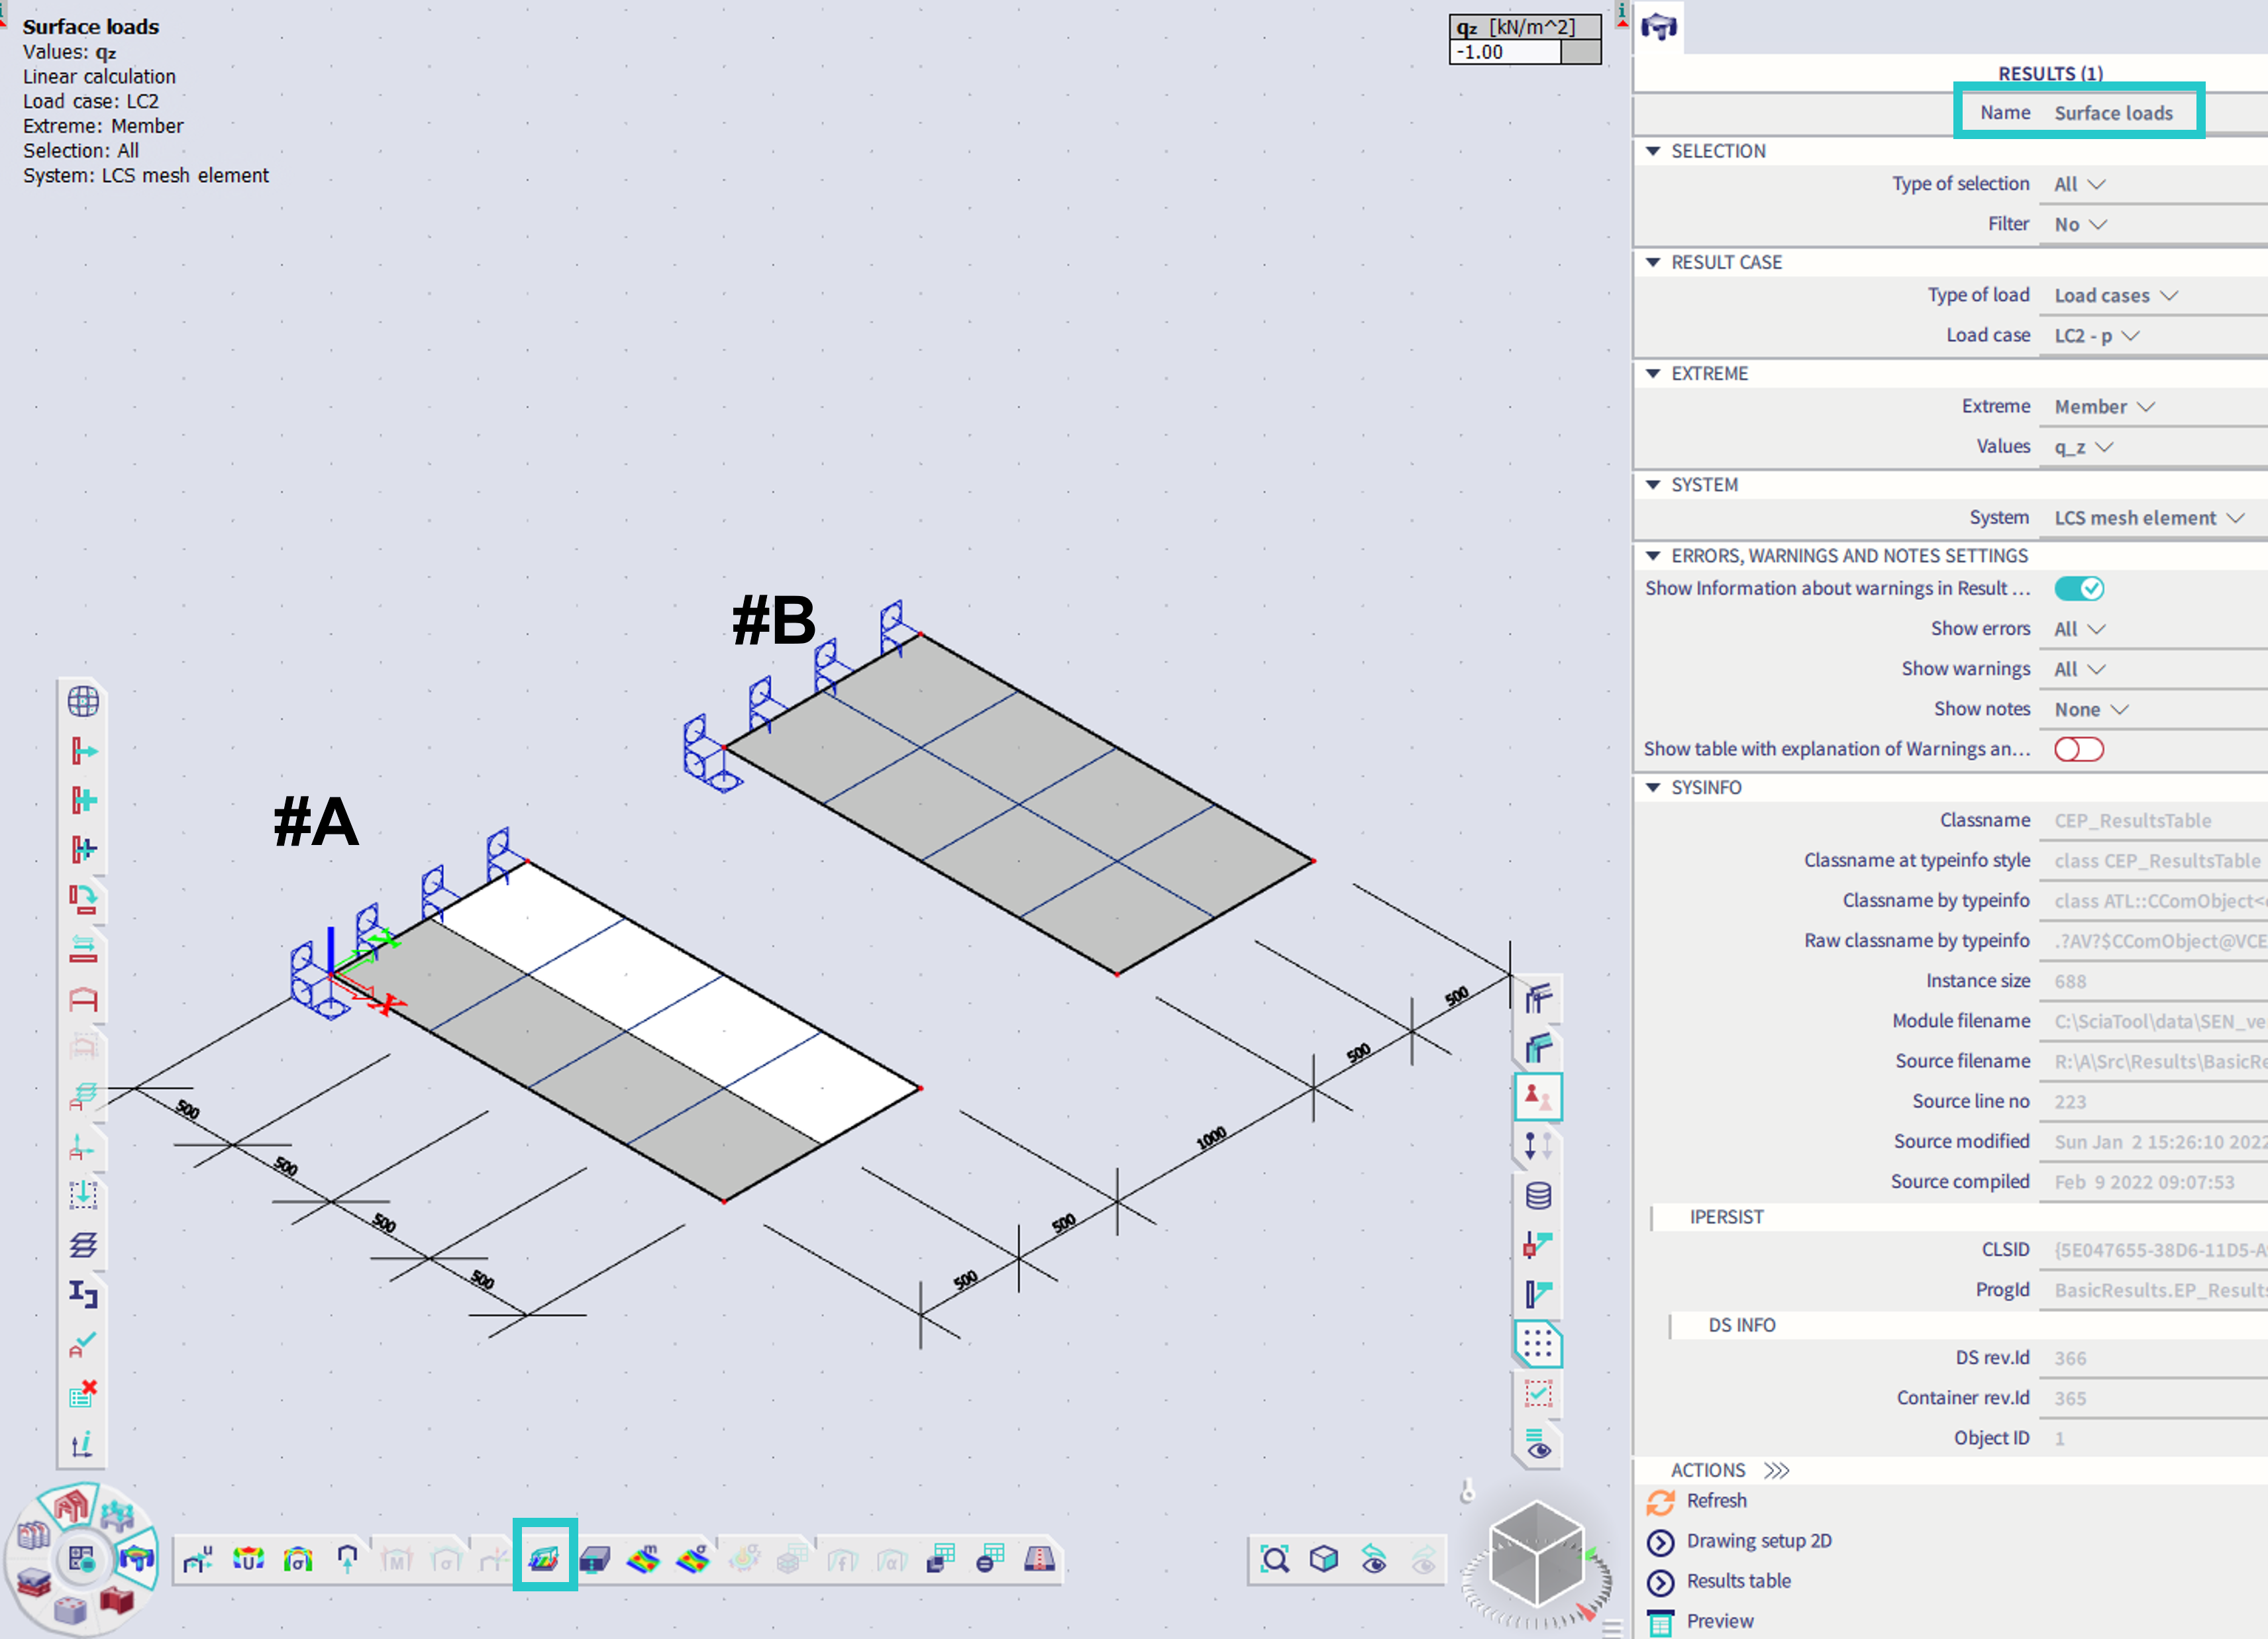Collapse the SYSINFO section
The height and width of the screenshot is (1639, 2268).
click(1653, 788)
